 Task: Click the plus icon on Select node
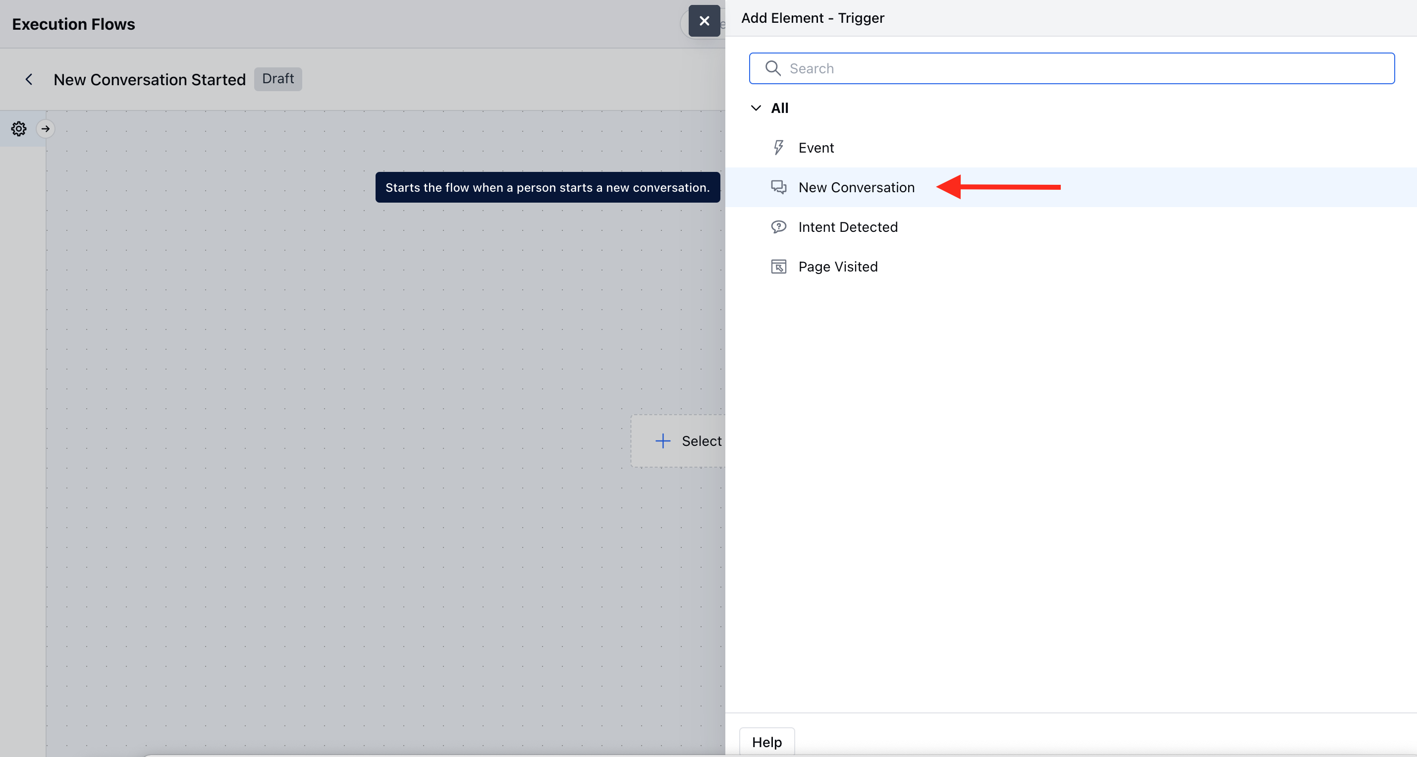pos(663,440)
